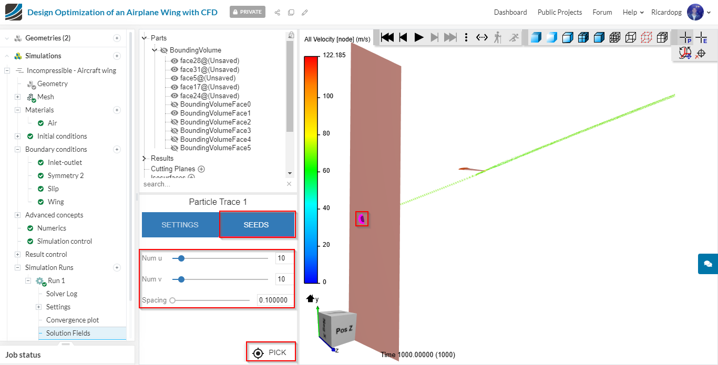Image resolution: width=718 pixels, height=365 pixels.
Task: Activate the crosshair P pick tool
Action: [x=685, y=37]
